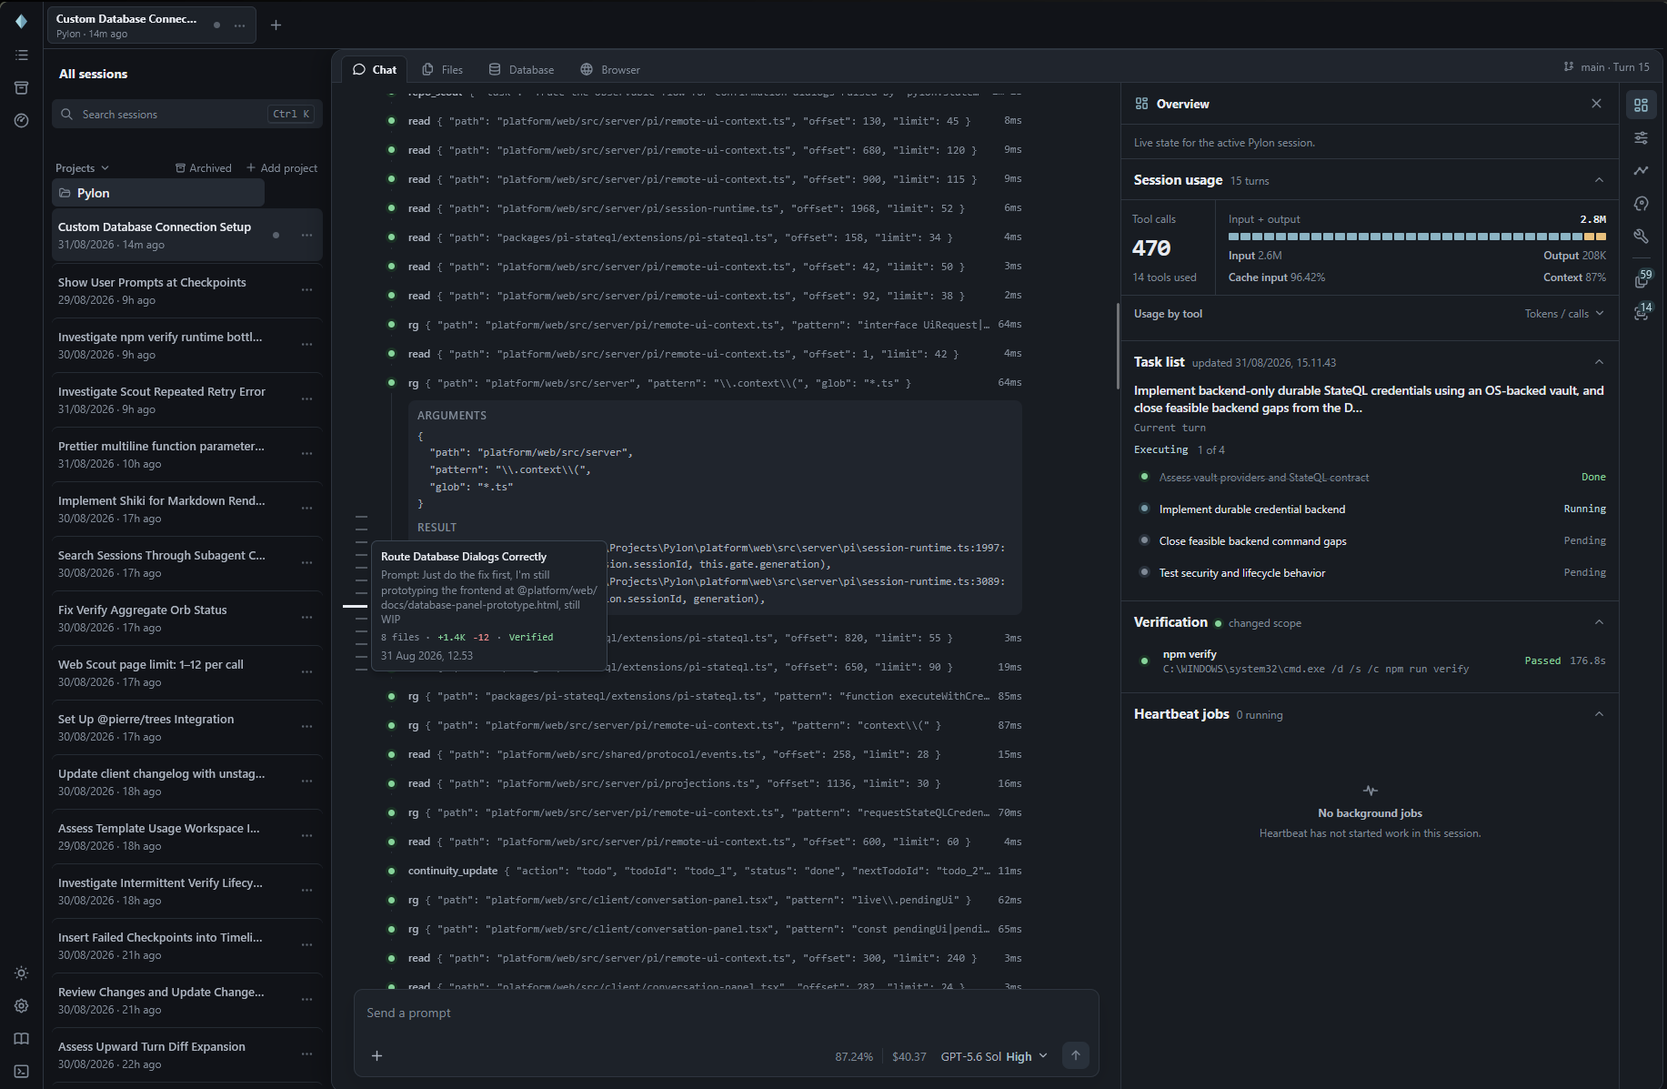Click the Archived button
This screenshot has width=1667, height=1089.
coord(204,168)
